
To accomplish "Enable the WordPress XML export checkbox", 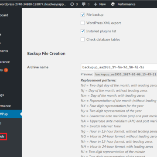I will point(82,23).
